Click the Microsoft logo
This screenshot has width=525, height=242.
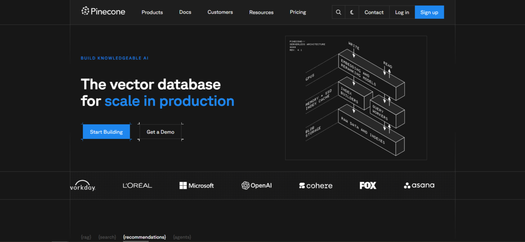click(x=197, y=185)
